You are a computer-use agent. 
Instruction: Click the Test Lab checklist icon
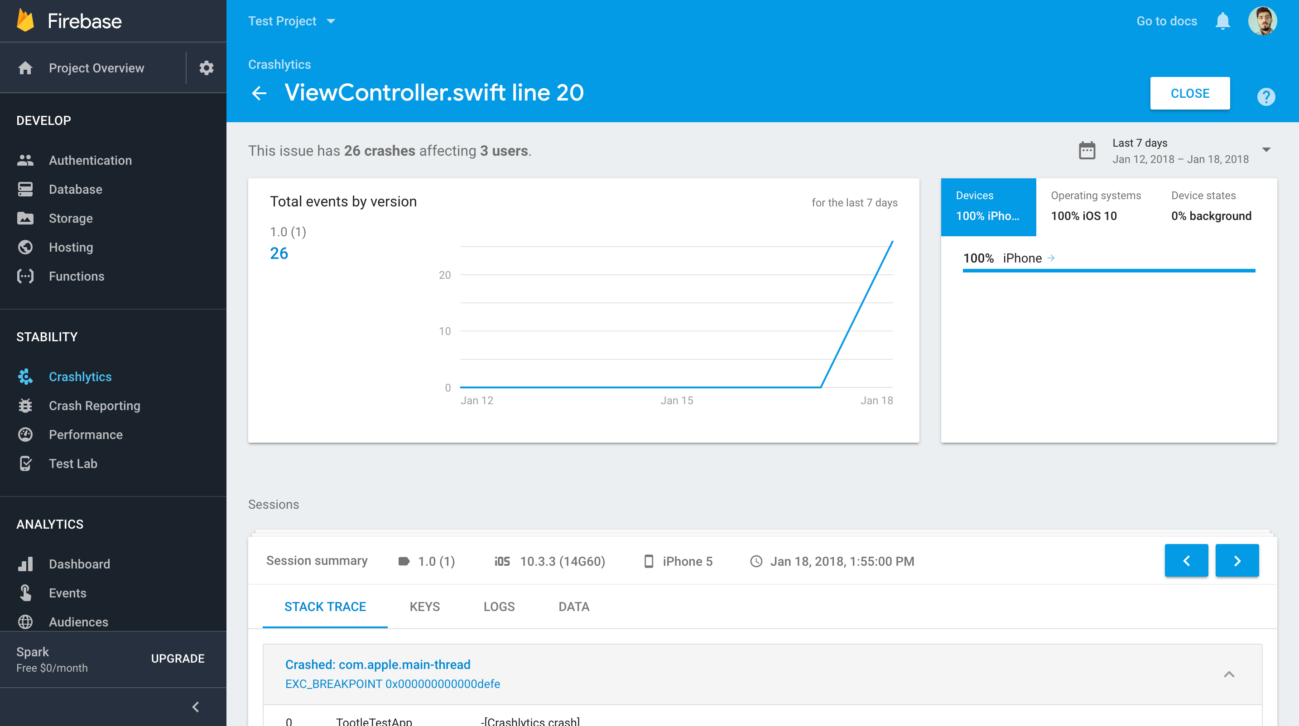pyautogui.click(x=25, y=463)
